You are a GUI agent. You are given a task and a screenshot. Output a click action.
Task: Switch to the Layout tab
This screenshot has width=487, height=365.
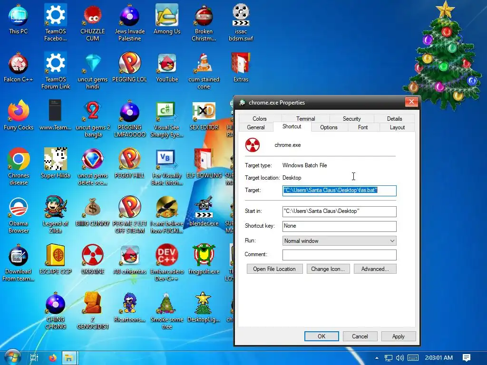pyautogui.click(x=397, y=127)
